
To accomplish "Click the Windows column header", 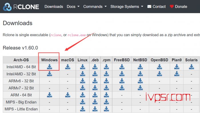I will [x=49, y=60].
